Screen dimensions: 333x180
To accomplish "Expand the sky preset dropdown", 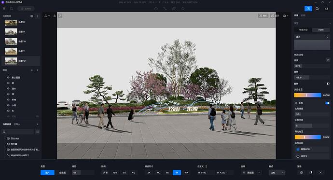I will point(312,37).
